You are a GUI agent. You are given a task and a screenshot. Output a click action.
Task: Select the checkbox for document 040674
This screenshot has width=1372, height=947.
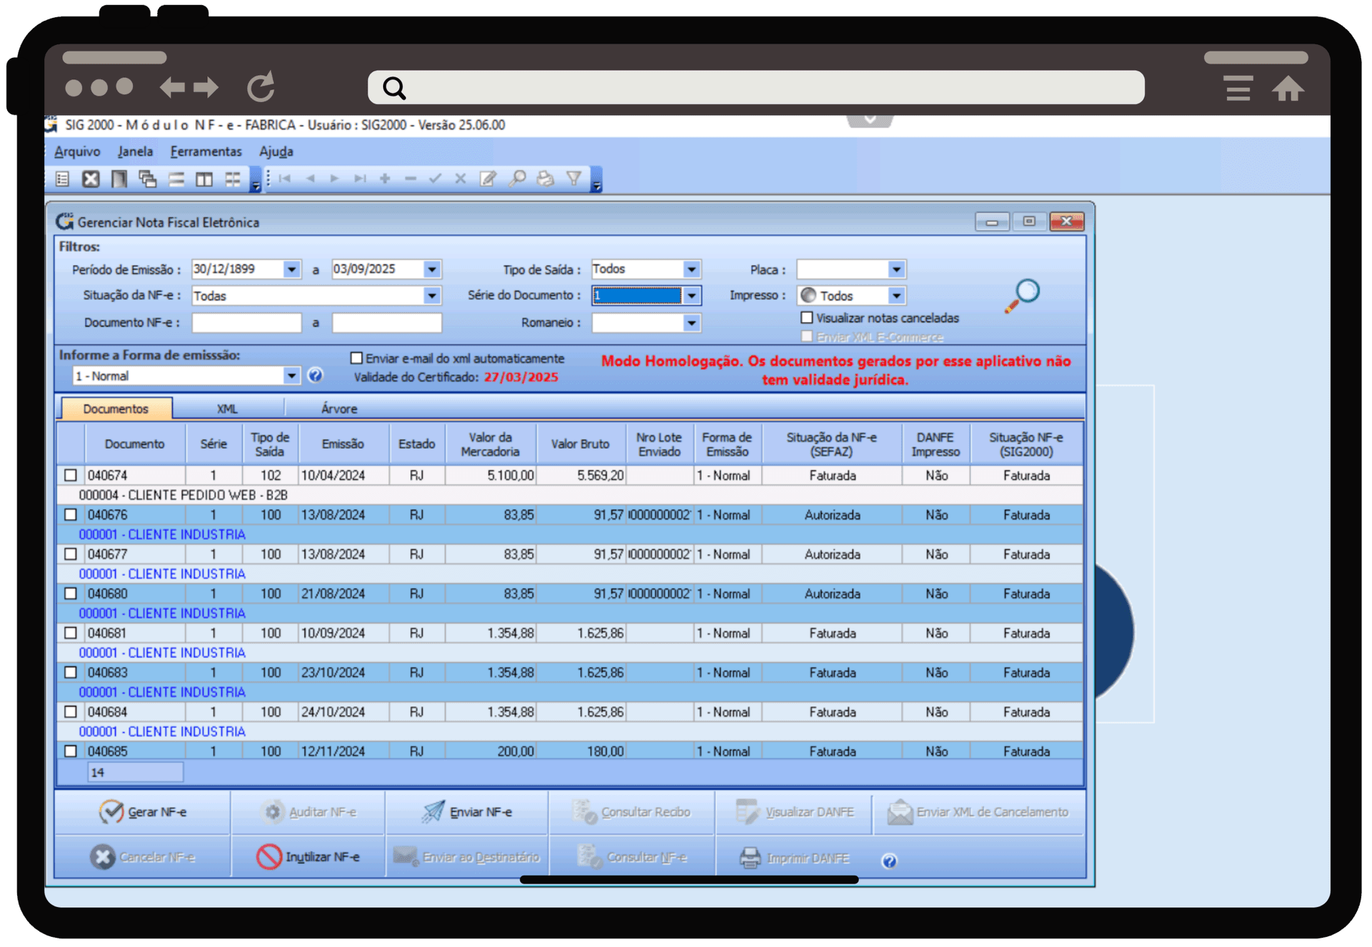click(x=70, y=474)
